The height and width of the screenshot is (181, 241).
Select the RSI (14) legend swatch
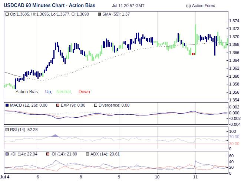click(7, 130)
